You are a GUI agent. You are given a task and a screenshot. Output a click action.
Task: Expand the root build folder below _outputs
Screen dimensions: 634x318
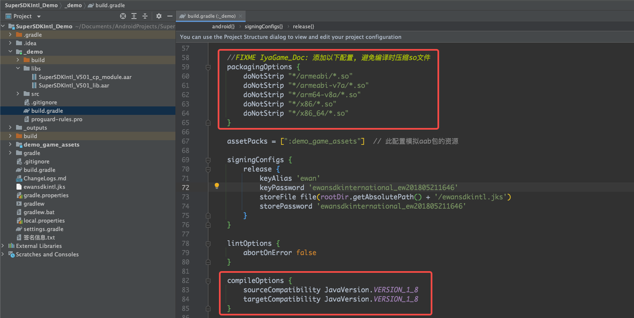click(11, 136)
